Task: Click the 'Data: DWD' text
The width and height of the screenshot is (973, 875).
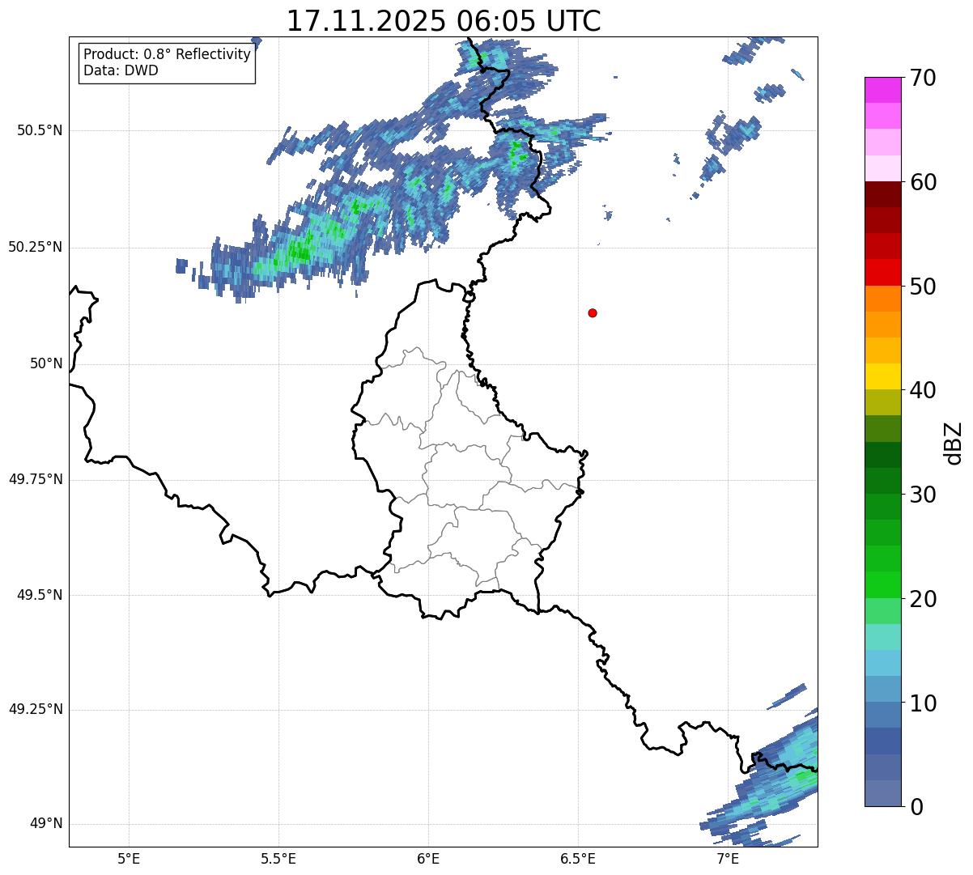Action: 121,70
